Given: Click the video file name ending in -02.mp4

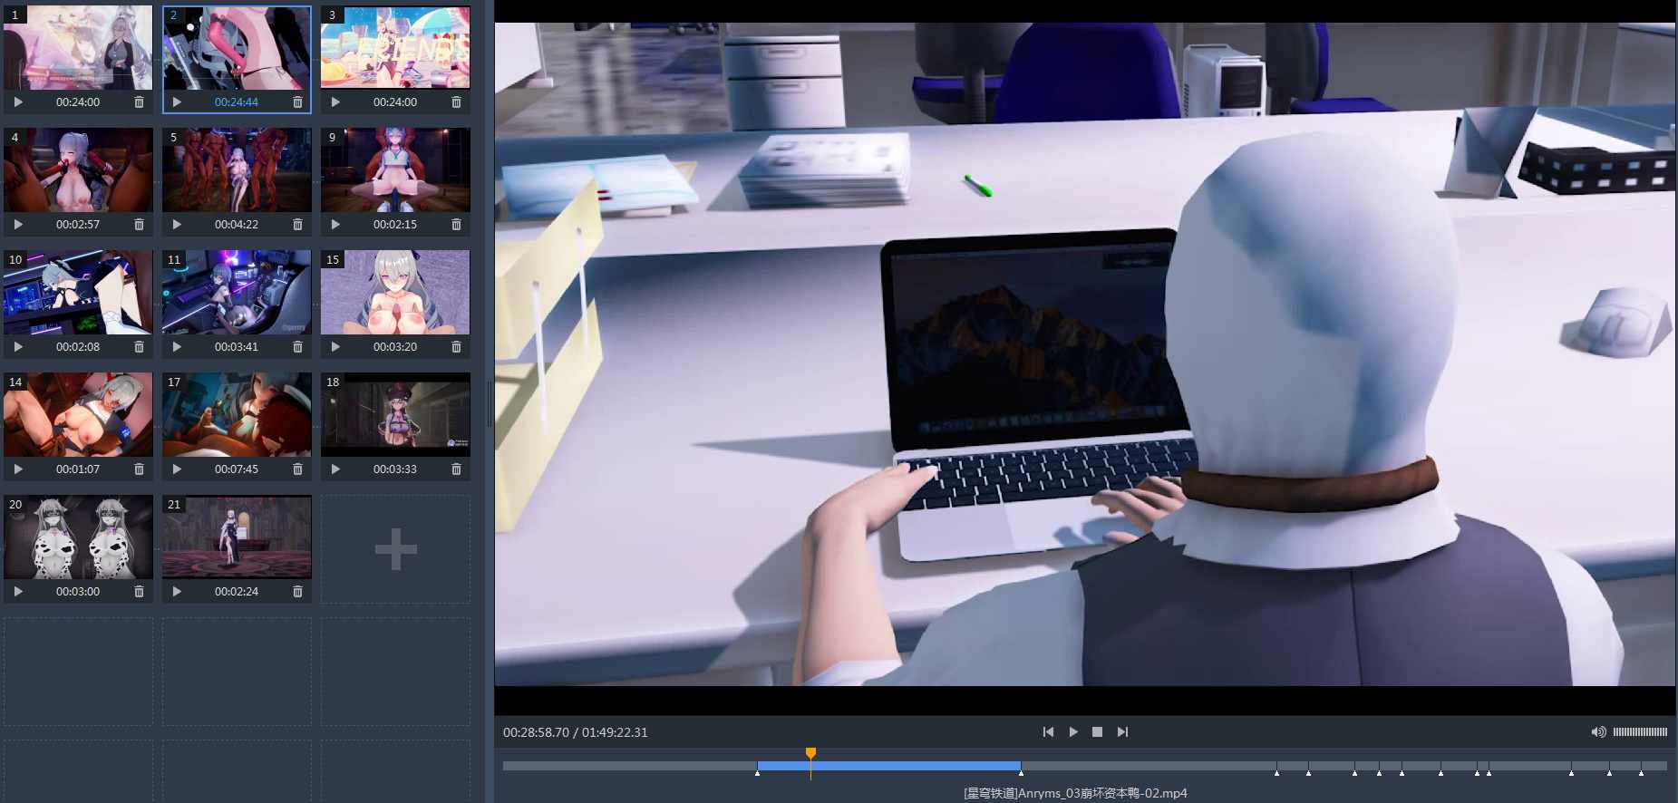Looking at the screenshot, I should click(x=1075, y=793).
